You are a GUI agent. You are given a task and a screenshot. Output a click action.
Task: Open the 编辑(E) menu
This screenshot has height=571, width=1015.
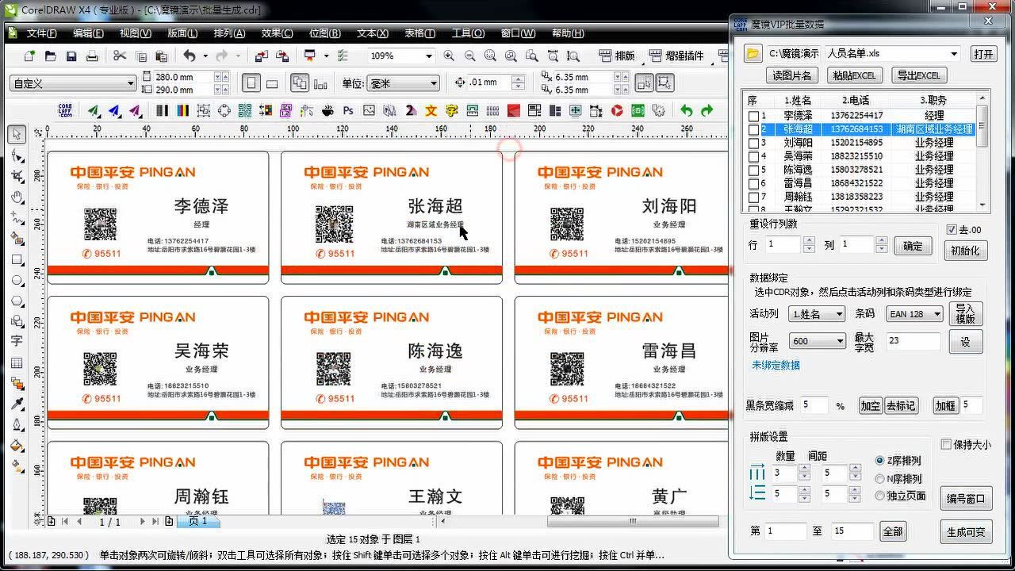pyautogui.click(x=88, y=33)
